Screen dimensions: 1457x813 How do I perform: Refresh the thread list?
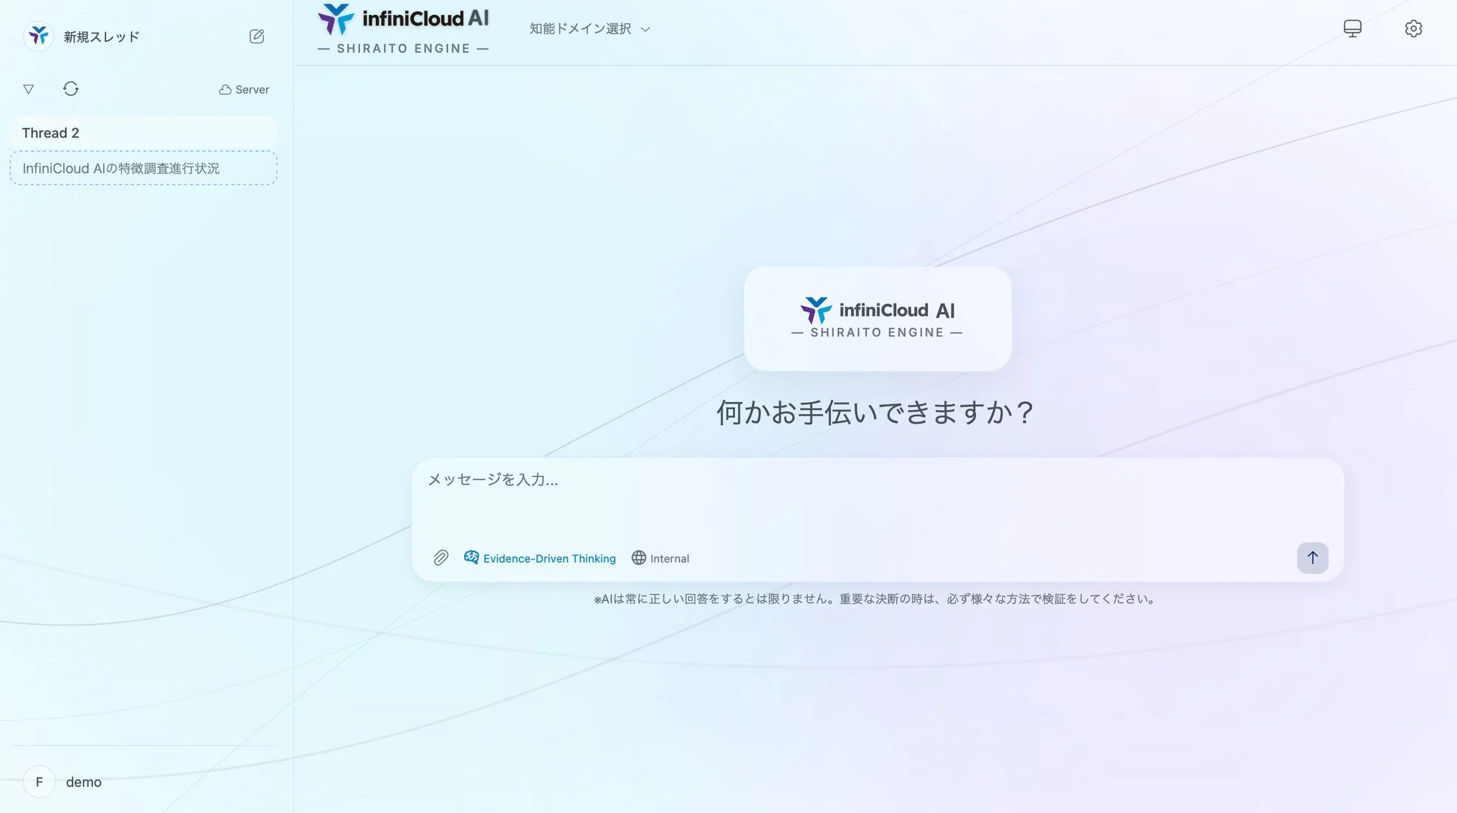tap(71, 89)
